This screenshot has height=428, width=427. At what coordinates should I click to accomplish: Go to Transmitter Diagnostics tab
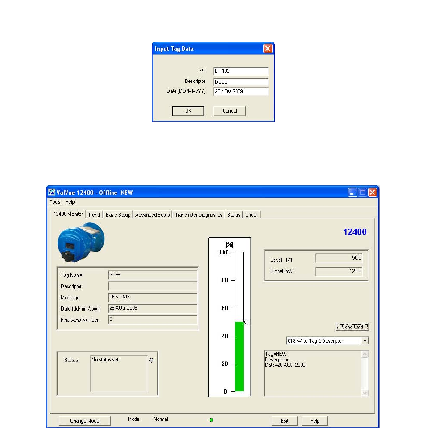coord(199,215)
